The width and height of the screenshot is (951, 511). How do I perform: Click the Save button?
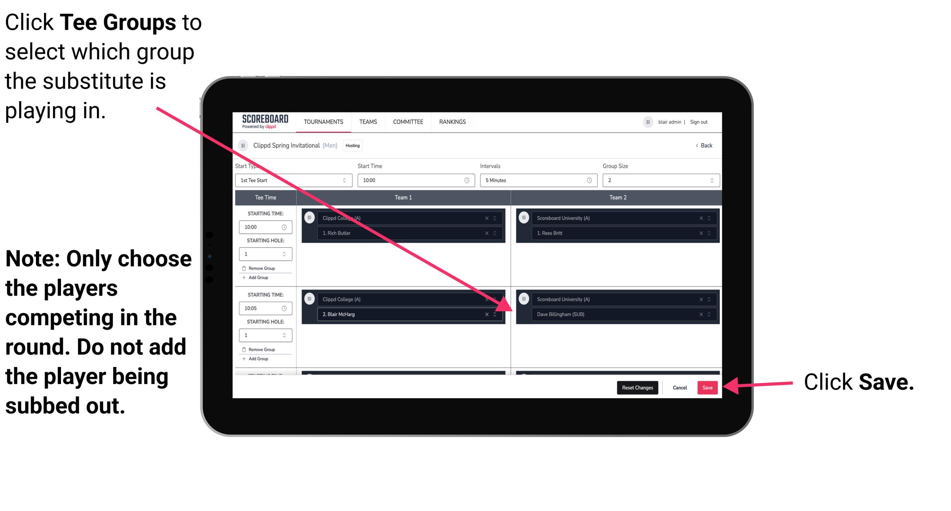(x=707, y=387)
